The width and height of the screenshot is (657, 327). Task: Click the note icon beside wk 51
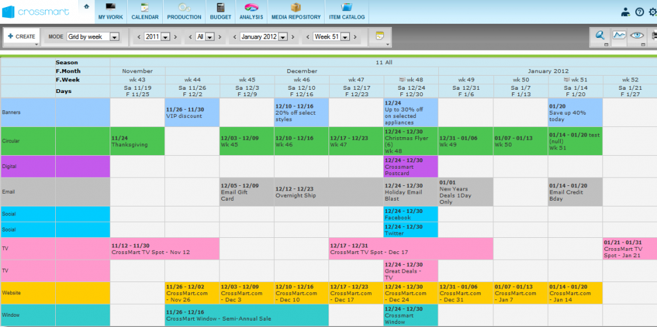click(567, 79)
